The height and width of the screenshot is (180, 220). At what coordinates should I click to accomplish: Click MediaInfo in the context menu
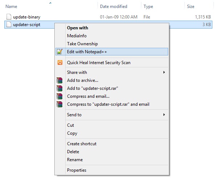tap(77, 36)
